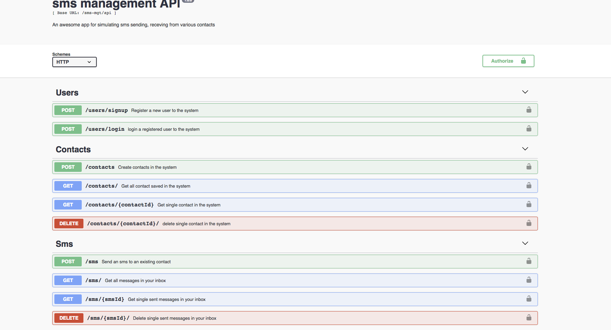The image size is (611, 330).
Task: Expand the POST /users/signup endpoint
Action: point(239,110)
